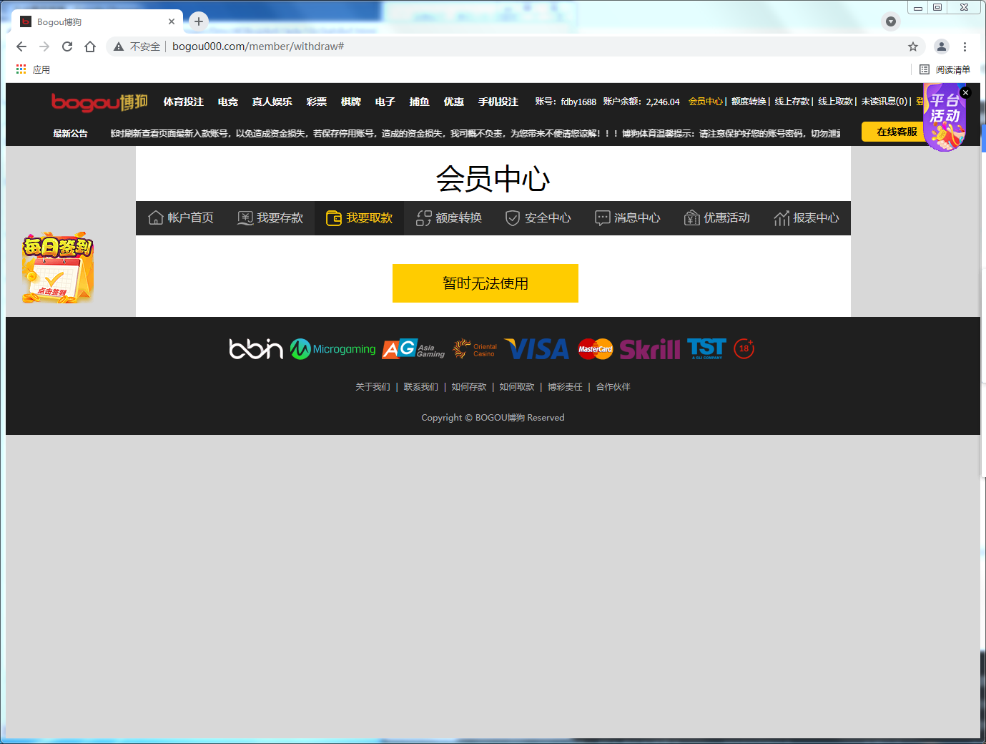The width and height of the screenshot is (986, 744).
Task: Open the 阅读清单 reading list
Action: click(x=945, y=69)
